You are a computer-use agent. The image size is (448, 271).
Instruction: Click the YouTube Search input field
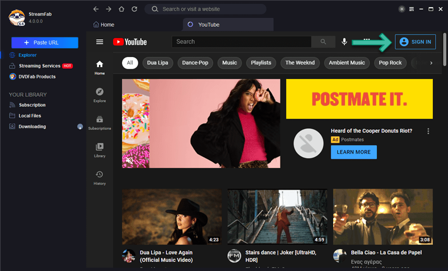click(x=241, y=41)
